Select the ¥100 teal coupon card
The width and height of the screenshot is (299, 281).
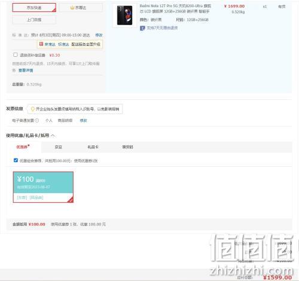tap(43, 187)
